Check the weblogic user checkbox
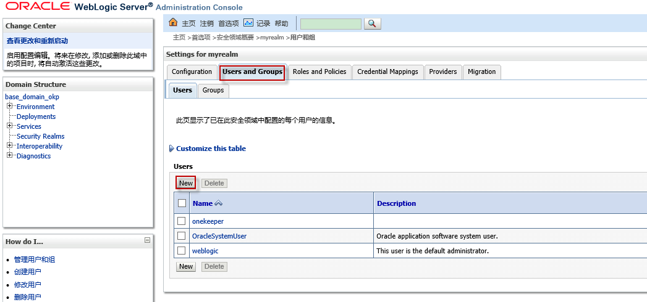Viewport: 647px width, 302px height. (x=182, y=250)
